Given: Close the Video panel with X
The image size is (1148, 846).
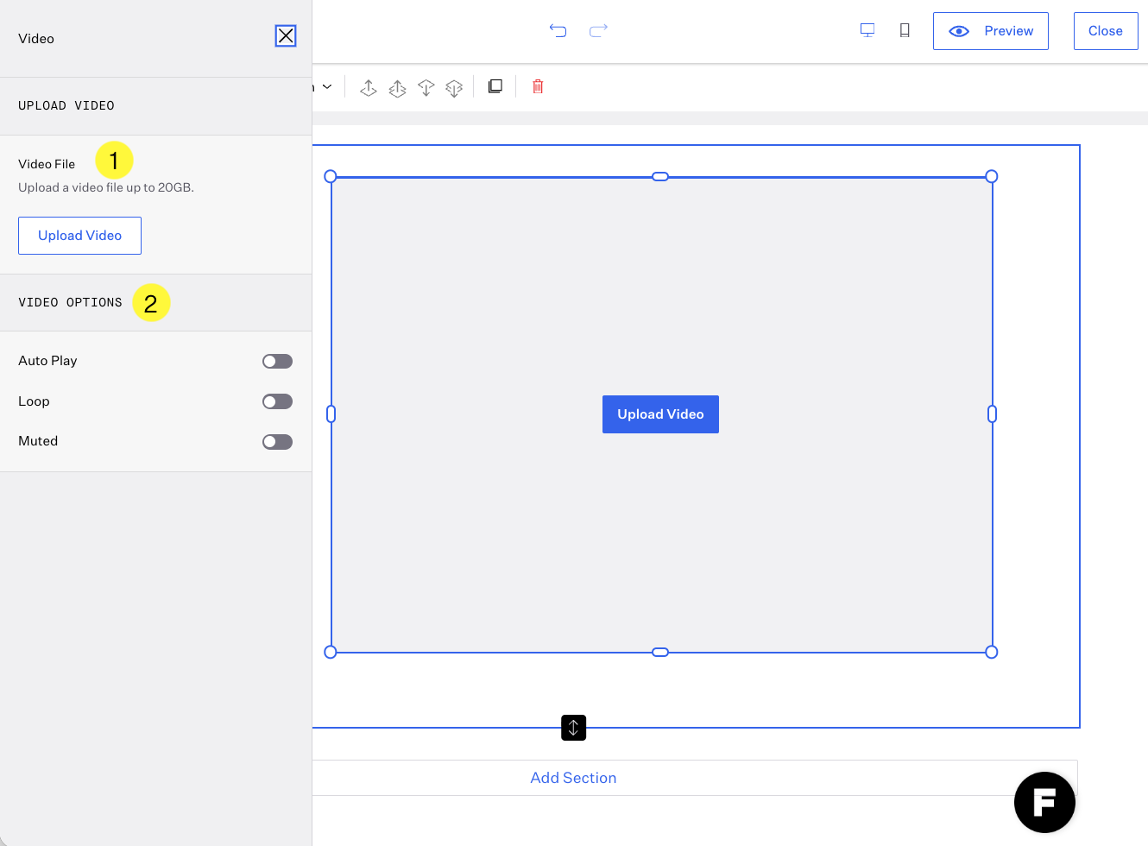Looking at the screenshot, I should click(x=286, y=36).
